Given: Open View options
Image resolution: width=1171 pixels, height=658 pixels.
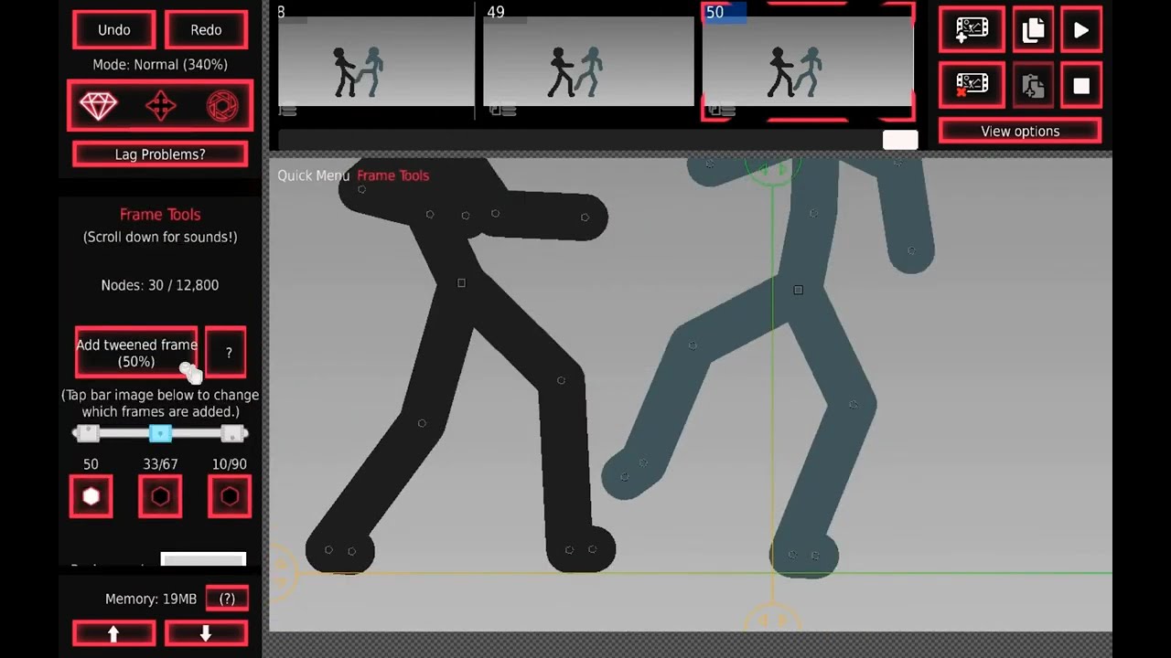Looking at the screenshot, I should pos(1020,132).
